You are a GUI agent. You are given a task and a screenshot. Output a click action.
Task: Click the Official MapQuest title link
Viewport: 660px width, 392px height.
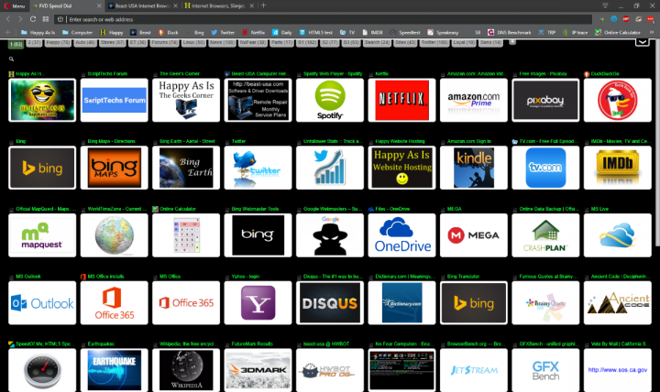pos(47,209)
